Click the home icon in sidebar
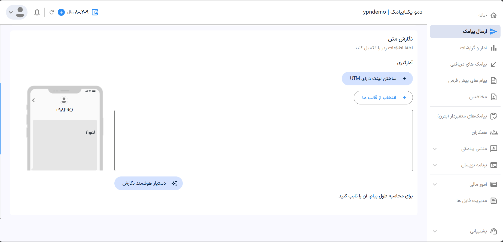The width and height of the screenshot is (503, 242). click(x=493, y=15)
